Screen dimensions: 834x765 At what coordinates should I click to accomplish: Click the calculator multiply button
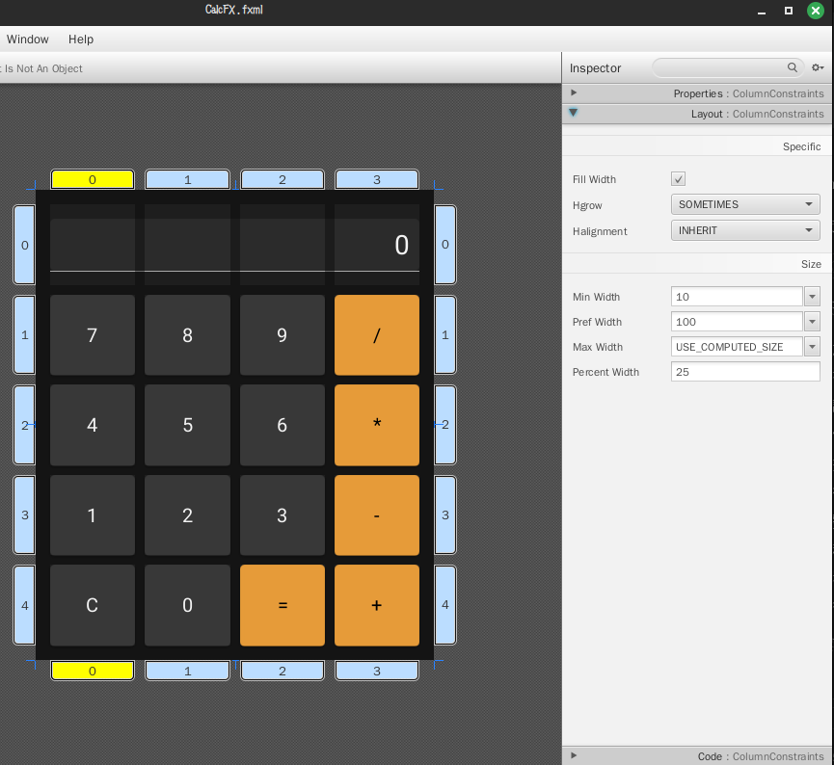coord(377,425)
